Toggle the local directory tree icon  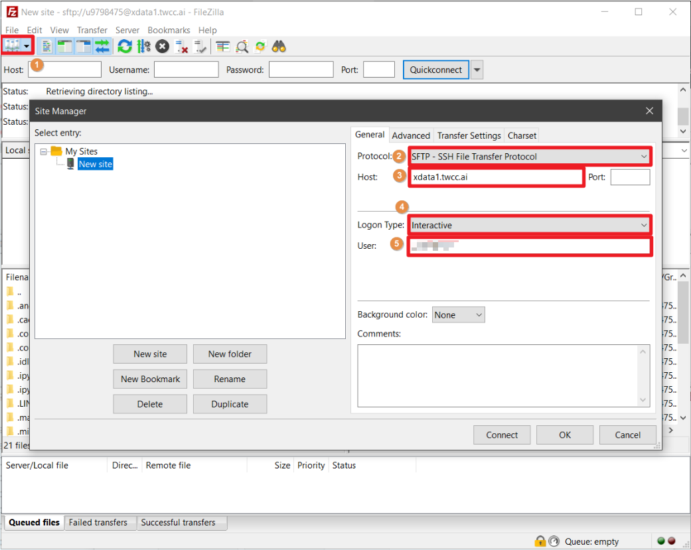point(65,46)
